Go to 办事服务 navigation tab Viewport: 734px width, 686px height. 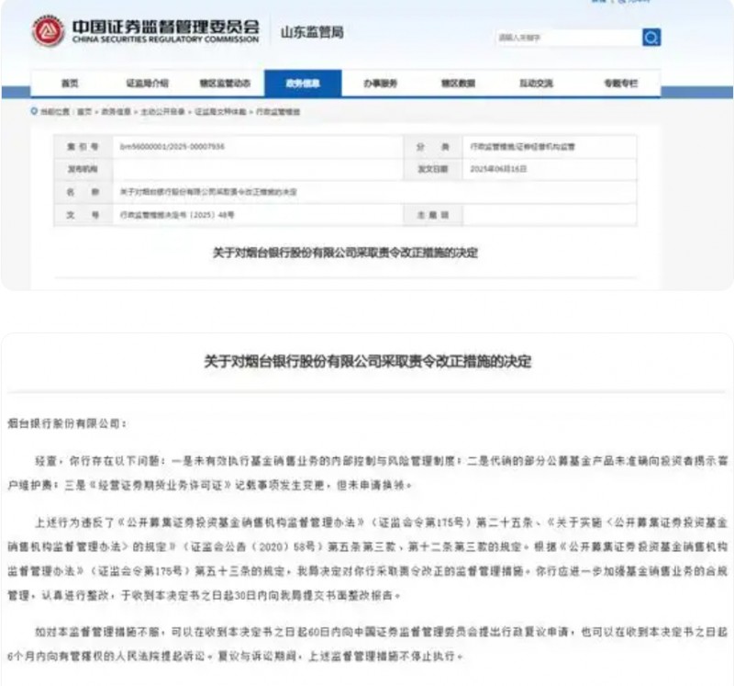[380, 84]
